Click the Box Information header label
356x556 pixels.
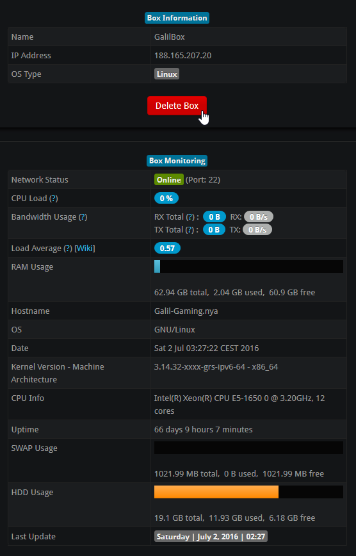177,18
